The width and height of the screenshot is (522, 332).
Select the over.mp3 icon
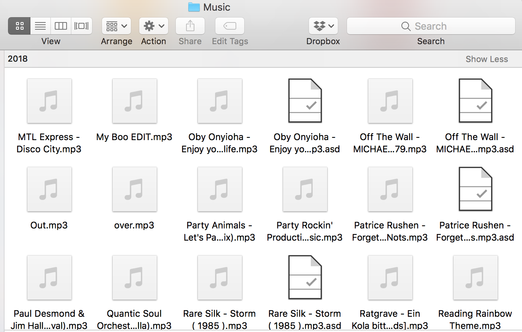(135, 189)
